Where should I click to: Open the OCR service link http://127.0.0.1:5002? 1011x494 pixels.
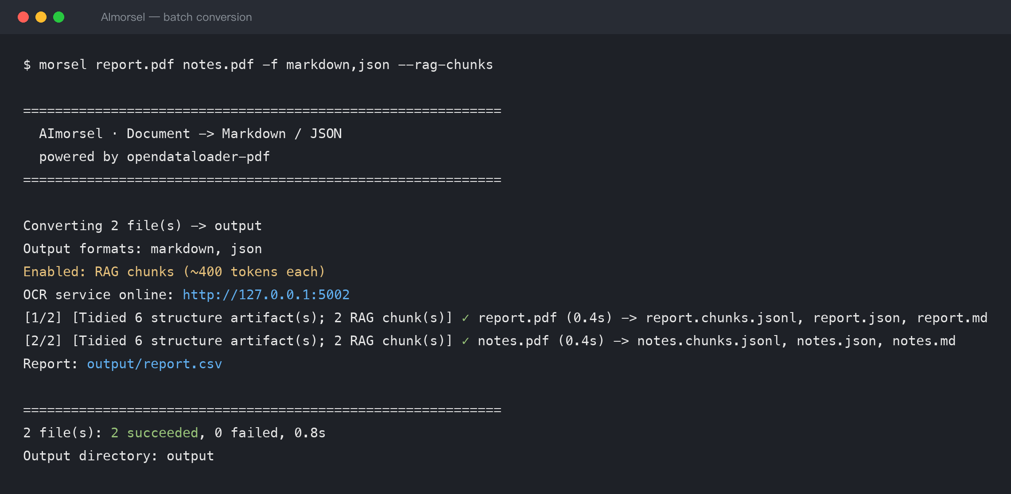point(266,295)
